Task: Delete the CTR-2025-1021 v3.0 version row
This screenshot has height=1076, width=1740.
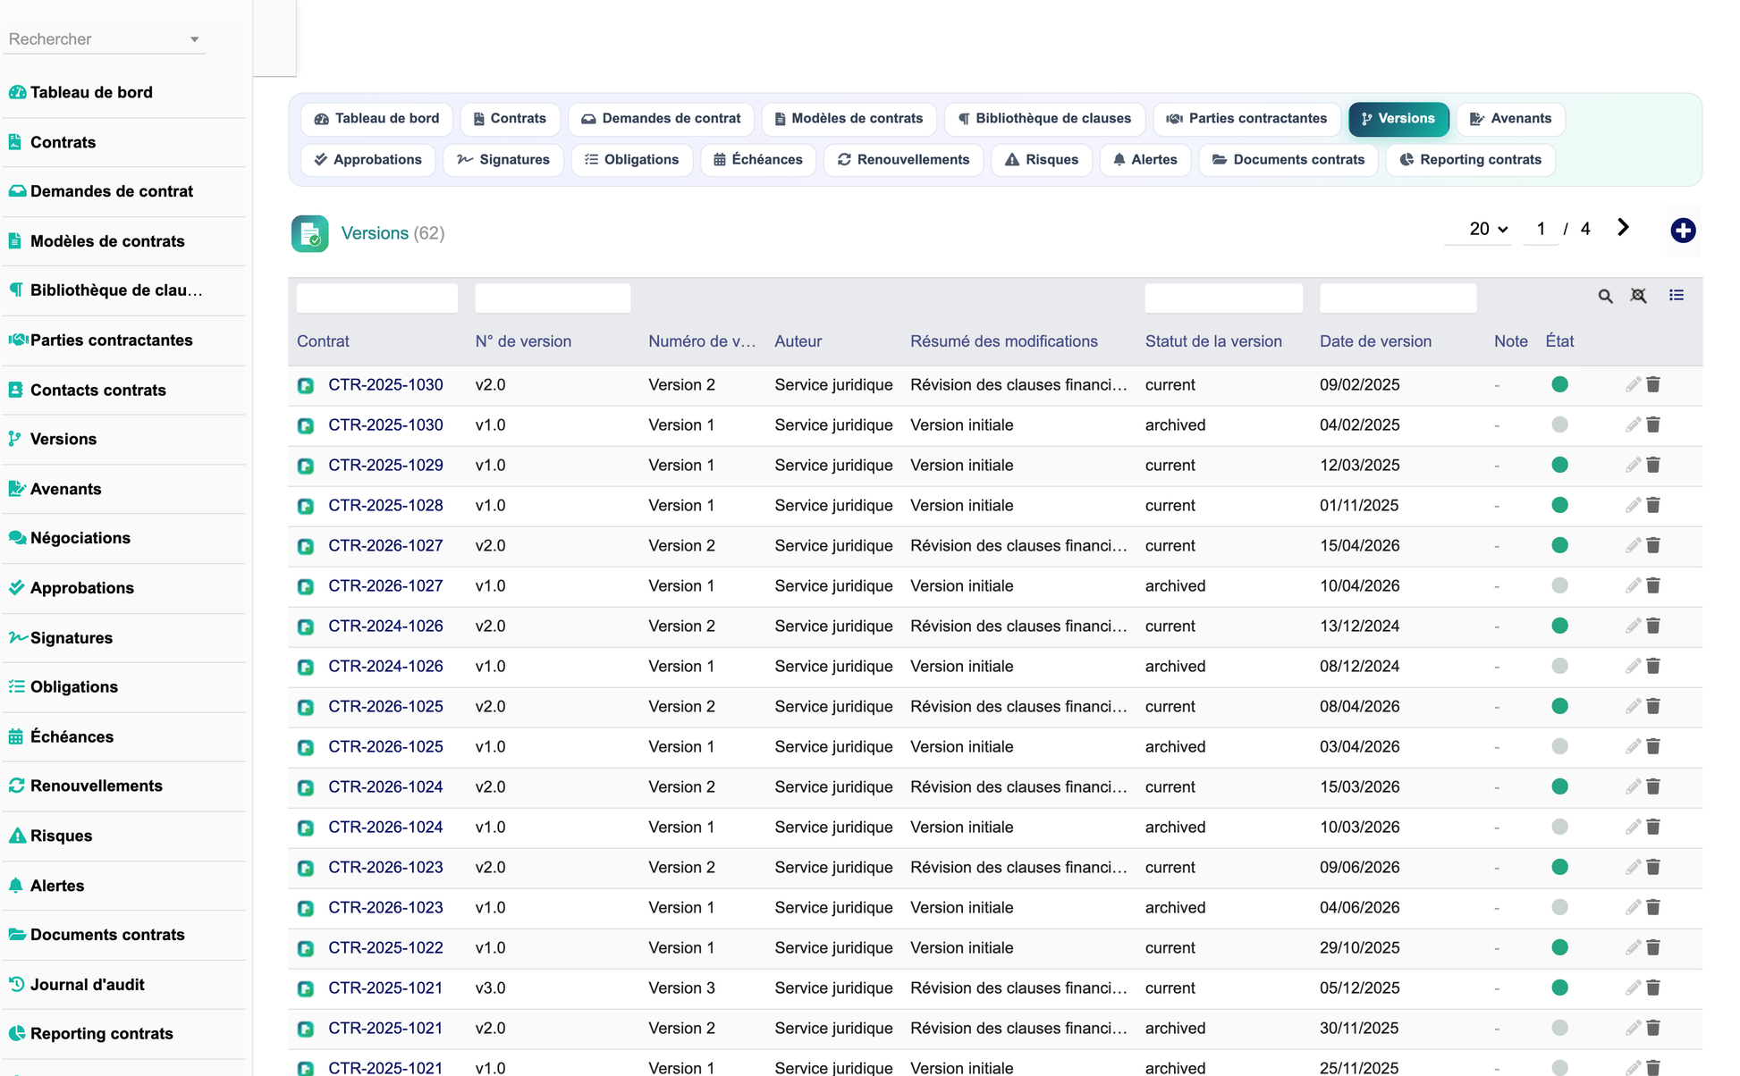Action: (1653, 988)
